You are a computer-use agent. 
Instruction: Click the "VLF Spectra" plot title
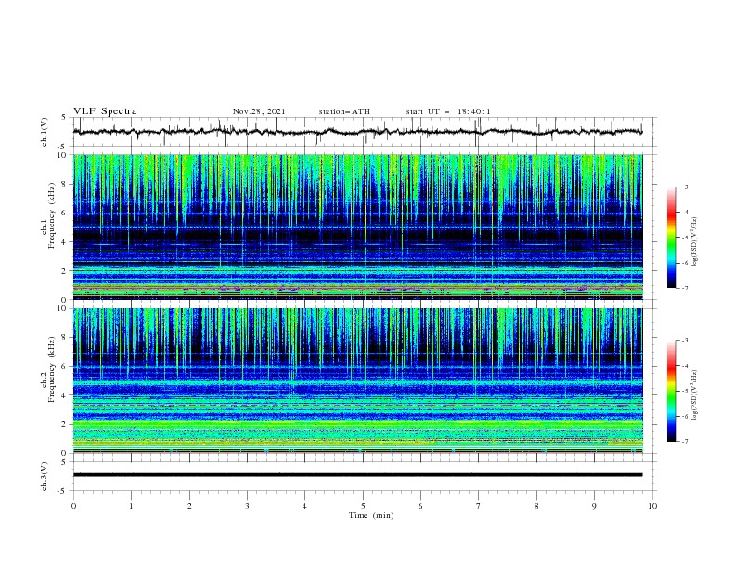(x=105, y=111)
